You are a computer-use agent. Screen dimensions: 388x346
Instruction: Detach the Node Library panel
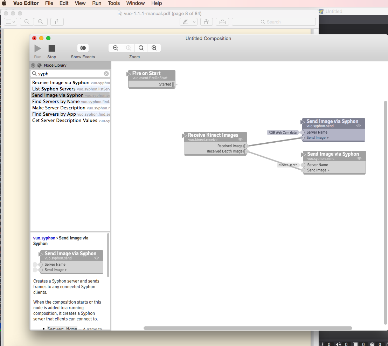click(39, 66)
